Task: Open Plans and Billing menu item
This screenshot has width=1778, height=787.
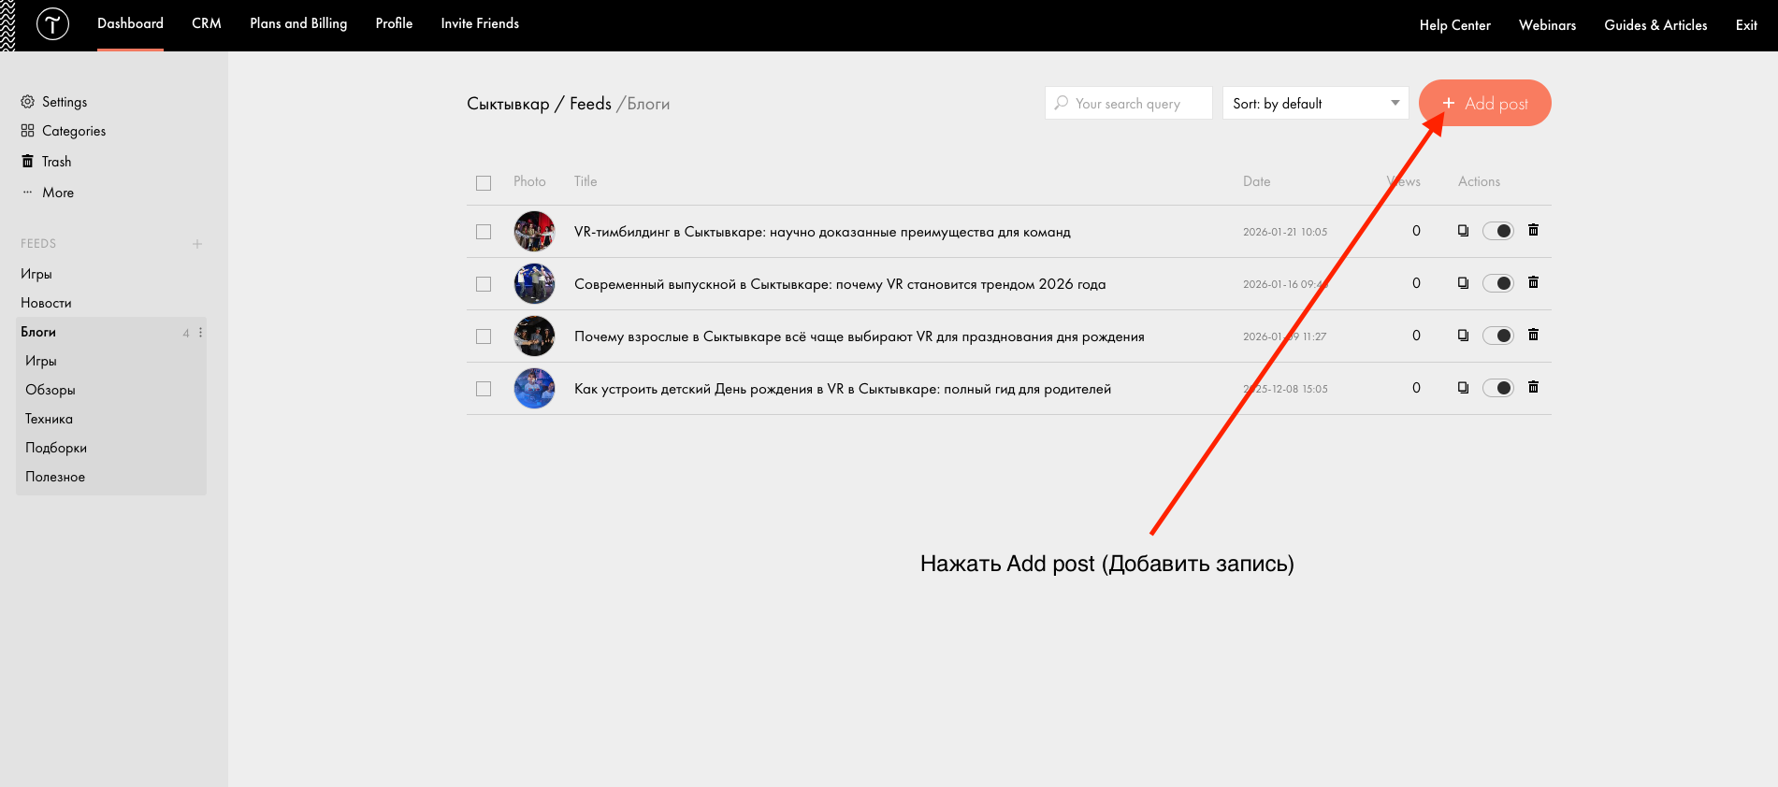Action: [298, 23]
